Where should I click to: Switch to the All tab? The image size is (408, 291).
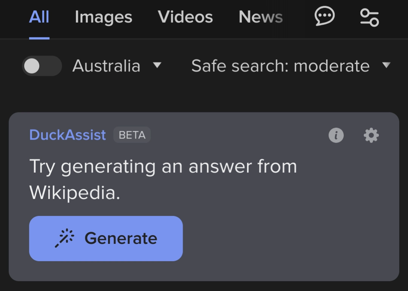pos(39,17)
